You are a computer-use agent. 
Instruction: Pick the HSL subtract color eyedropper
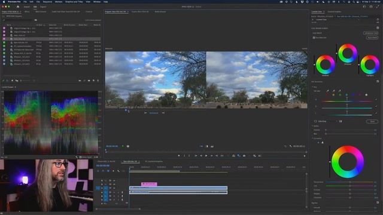(x=340, y=91)
